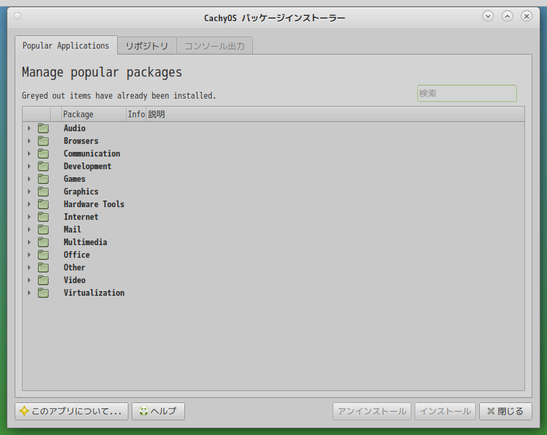Expand the Internet category
Image resolution: width=547 pixels, height=435 pixels.
pos(29,217)
